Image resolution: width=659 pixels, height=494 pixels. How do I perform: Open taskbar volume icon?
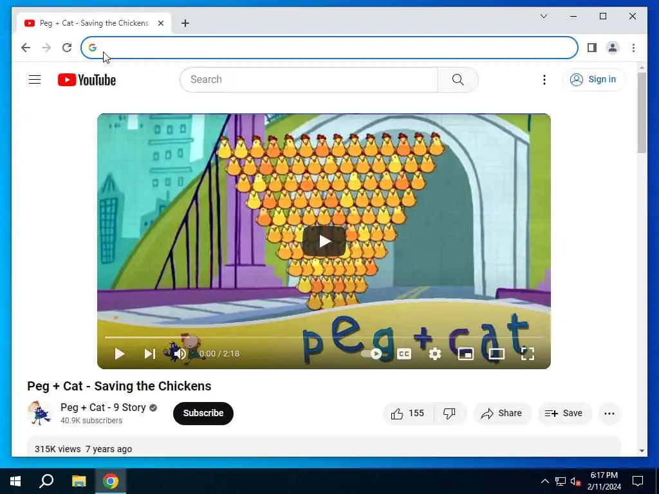coord(575,481)
